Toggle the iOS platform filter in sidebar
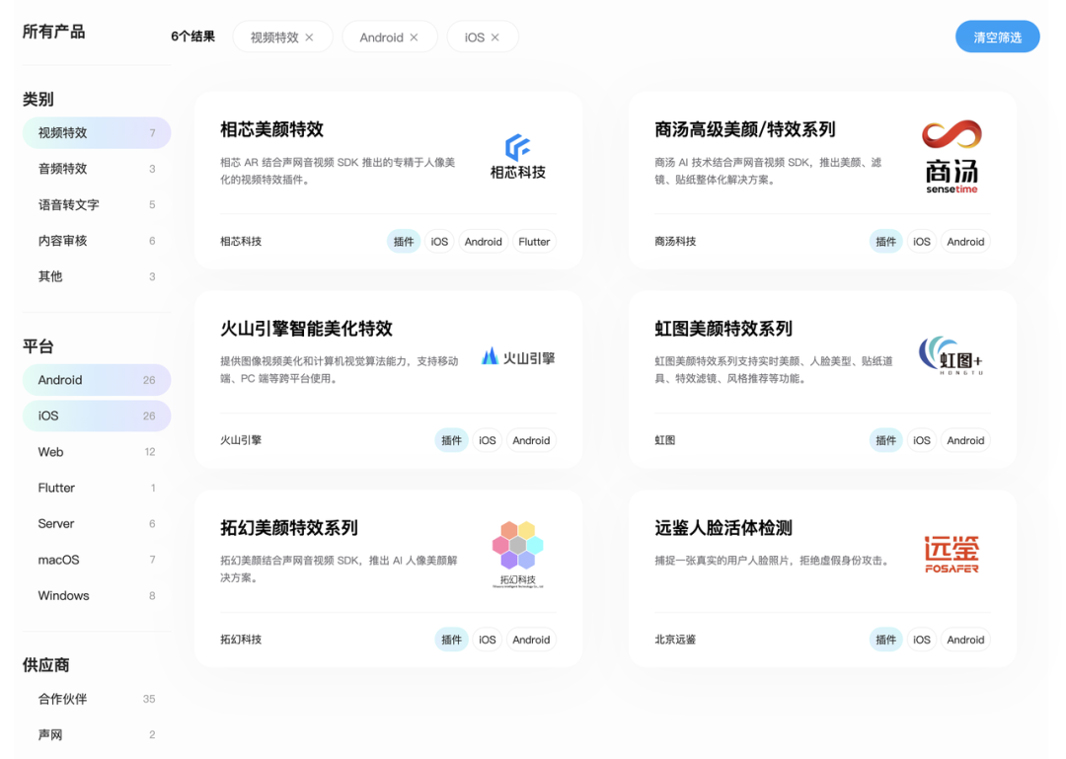This screenshot has height=759, width=1066. point(97,416)
